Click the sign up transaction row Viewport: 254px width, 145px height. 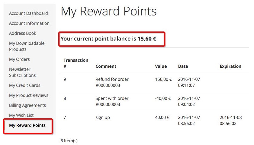(x=103, y=117)
